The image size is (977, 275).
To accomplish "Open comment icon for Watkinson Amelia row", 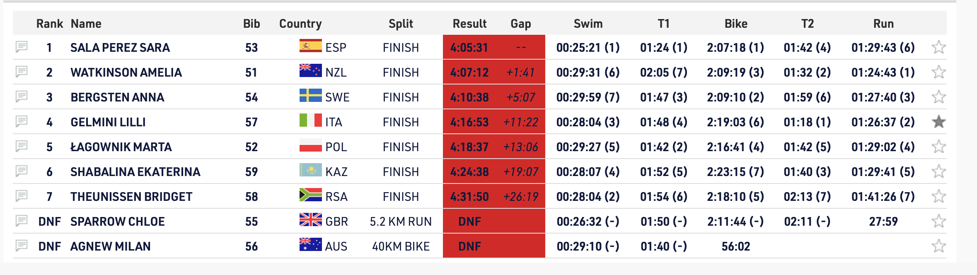I will 22,72.
